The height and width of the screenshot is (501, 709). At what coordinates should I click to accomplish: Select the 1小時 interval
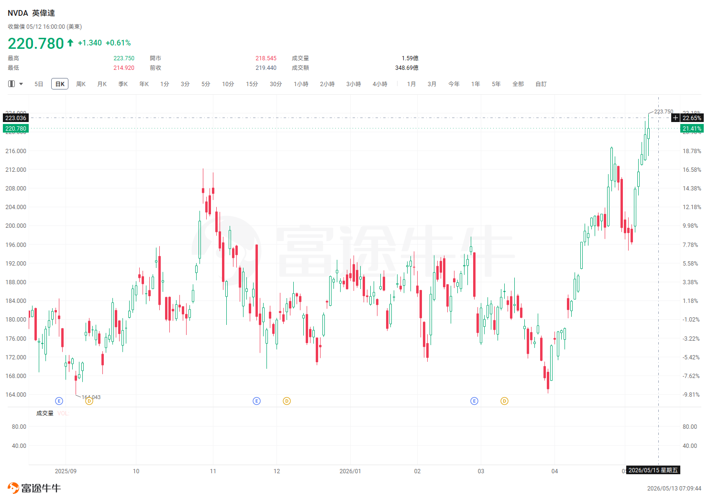(x=301, y=84)
